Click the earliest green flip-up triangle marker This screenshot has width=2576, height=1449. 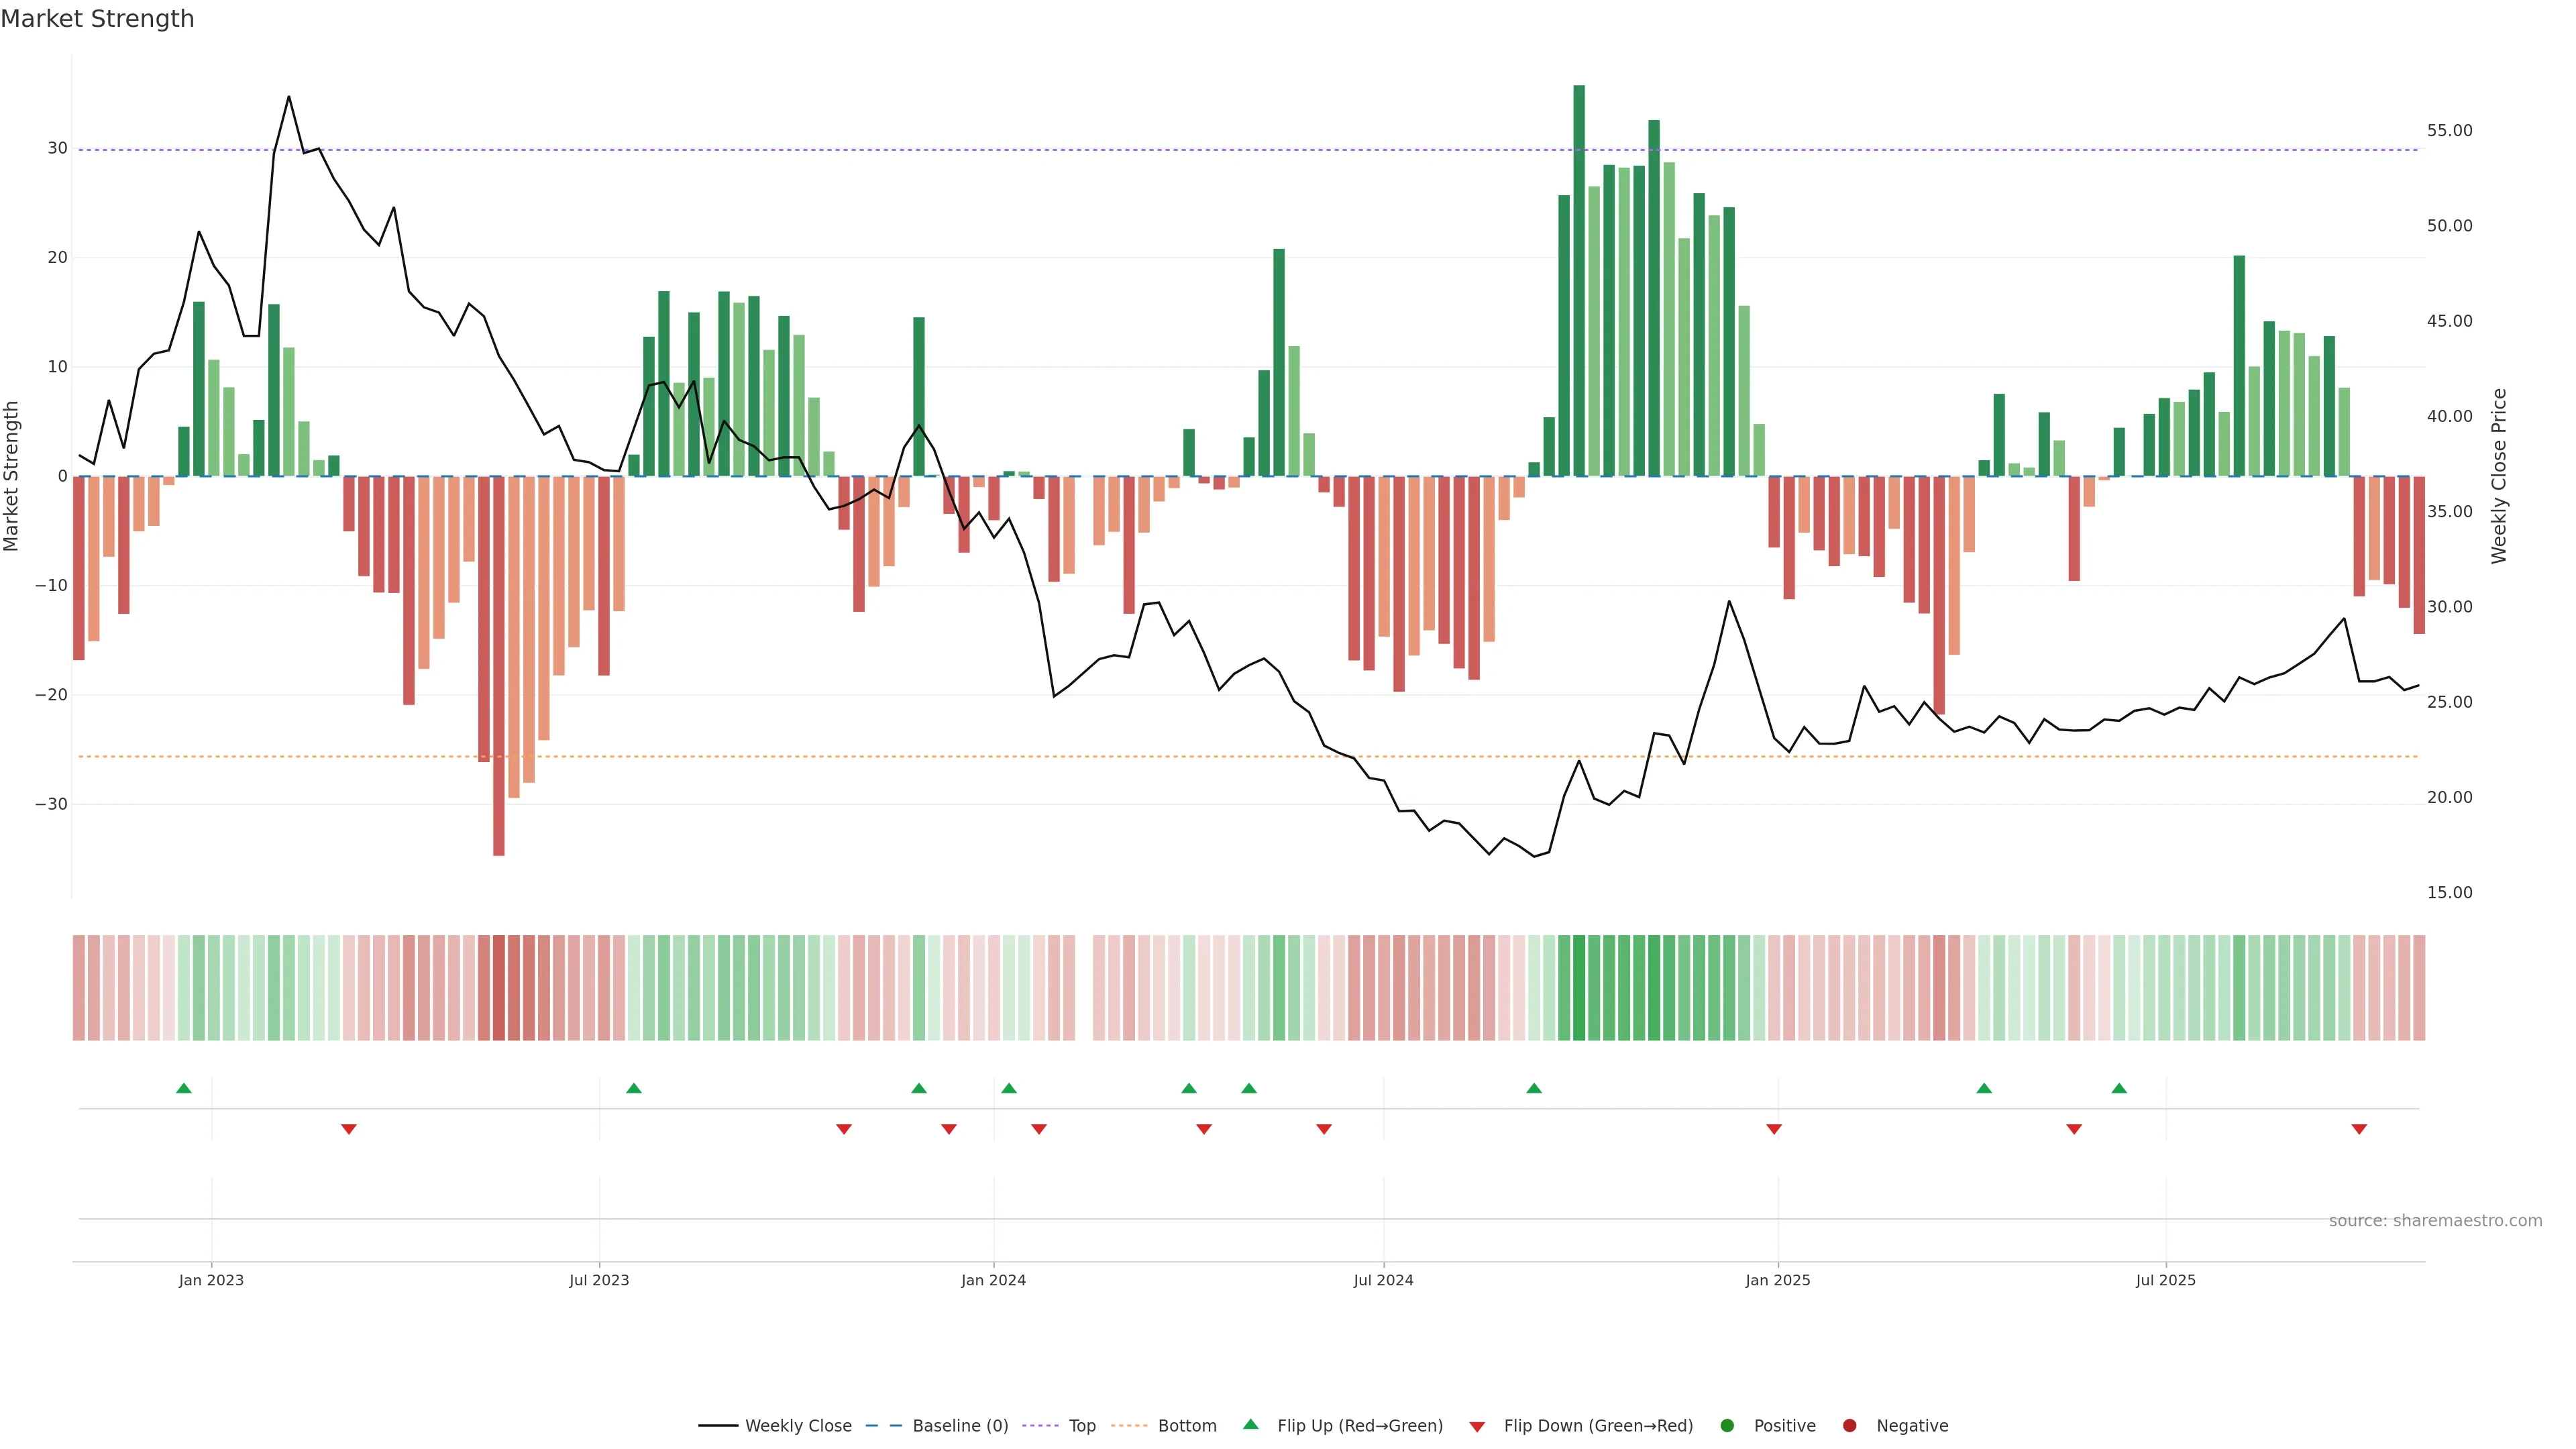tap(184, 1088)
